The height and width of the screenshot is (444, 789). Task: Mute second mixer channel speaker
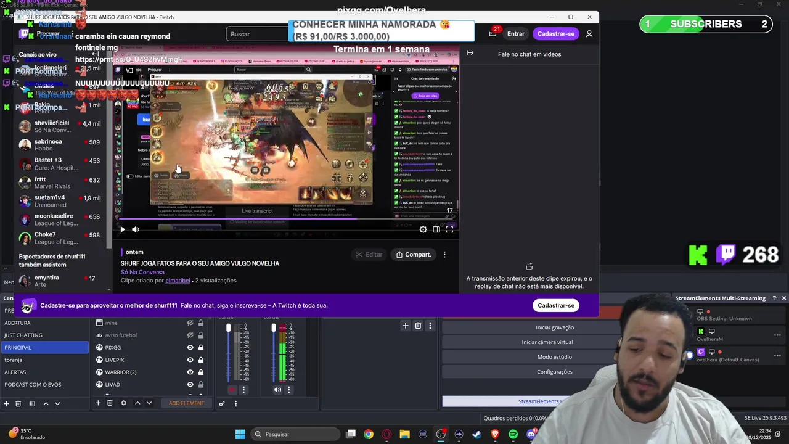[x=277, y=389]
